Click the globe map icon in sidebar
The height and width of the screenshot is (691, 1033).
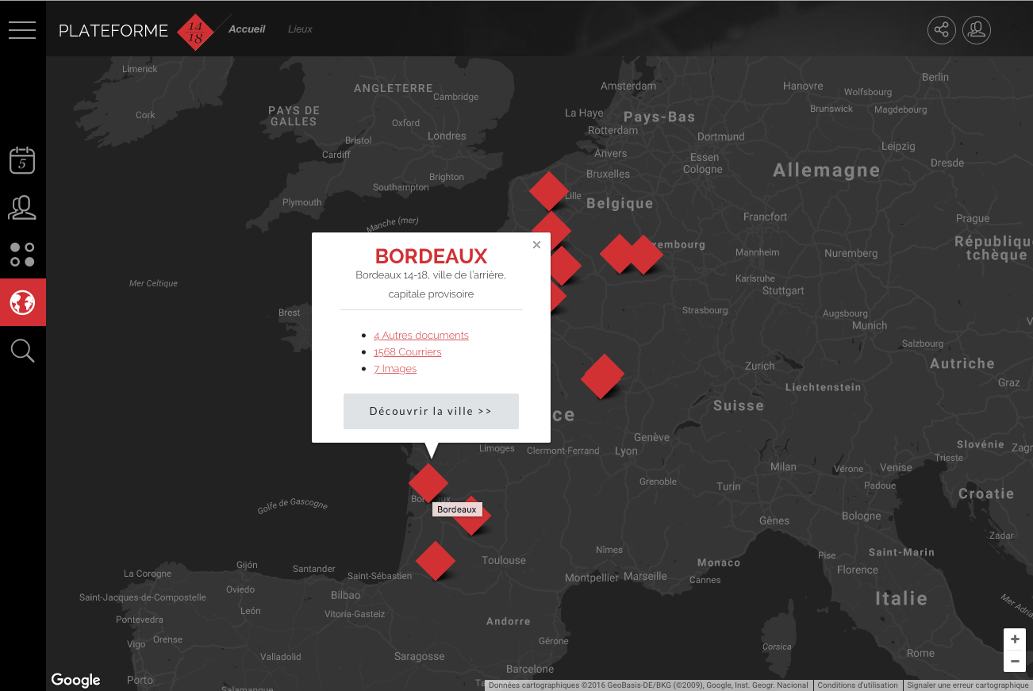point(22,302)
